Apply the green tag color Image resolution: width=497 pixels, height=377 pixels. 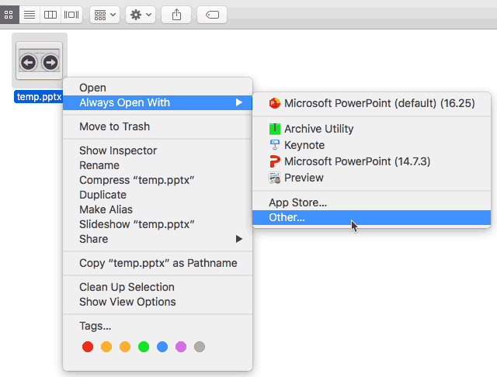coord(143,347)
